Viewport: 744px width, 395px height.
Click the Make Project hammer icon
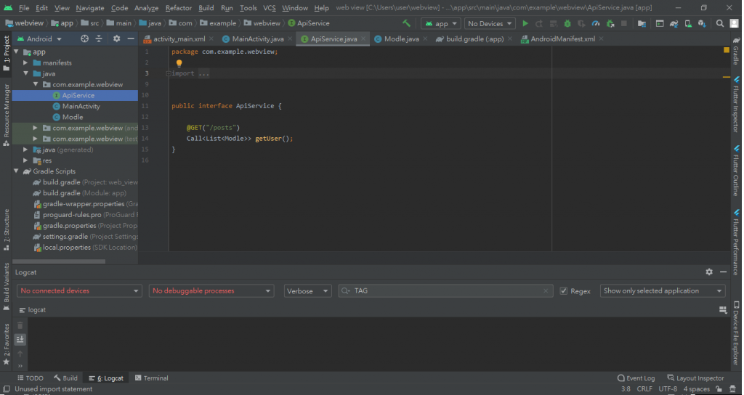pyautogui.click(x=406, y=23)
